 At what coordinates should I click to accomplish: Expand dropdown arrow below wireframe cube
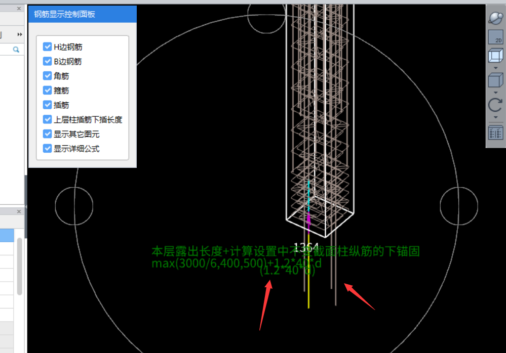(x=495, y=68)
